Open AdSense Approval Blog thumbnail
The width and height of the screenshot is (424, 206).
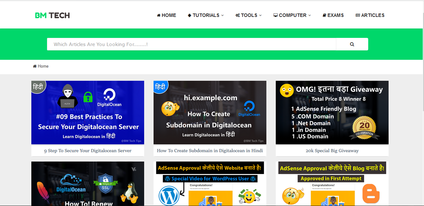pos(332,184)
